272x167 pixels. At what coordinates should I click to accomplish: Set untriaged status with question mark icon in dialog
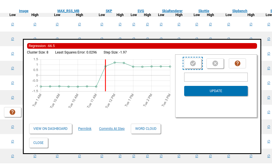coord(237,63)
